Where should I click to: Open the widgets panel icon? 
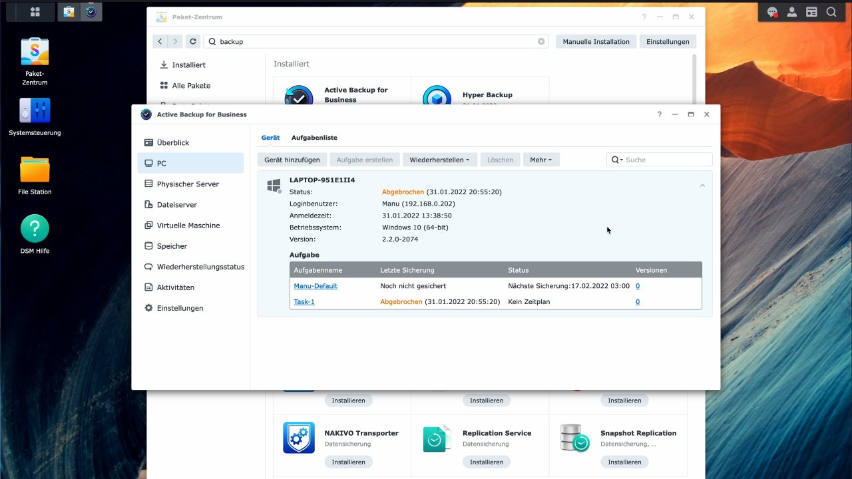tap(811, 12)
